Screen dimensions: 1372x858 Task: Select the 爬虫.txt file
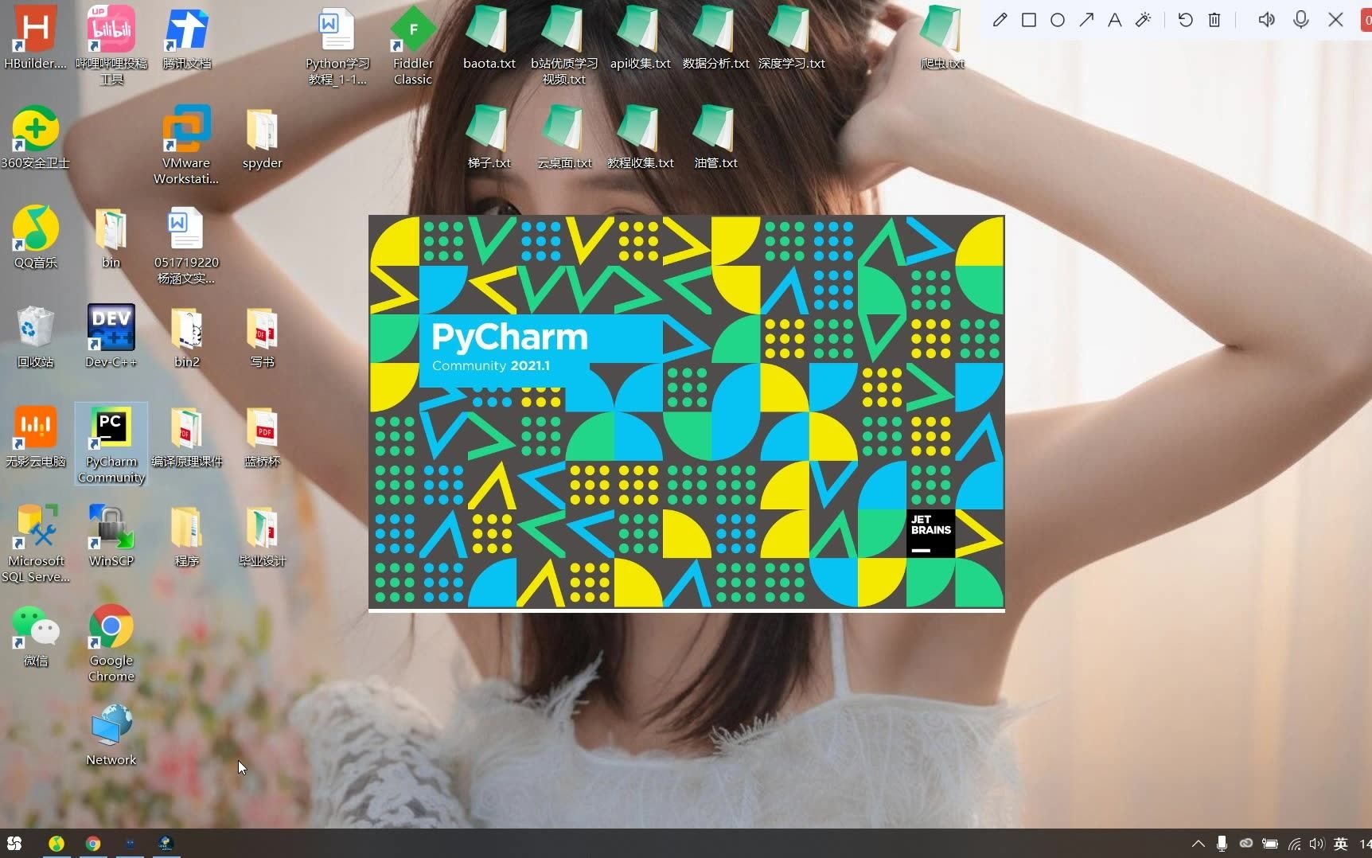tap(942, 38)
